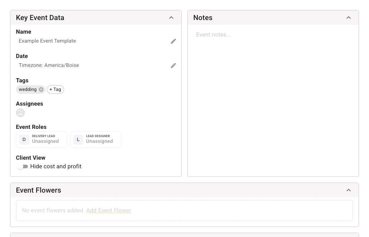Edit the event name with pencil icon
Screen dimensions: 369x237
[173, 41]
